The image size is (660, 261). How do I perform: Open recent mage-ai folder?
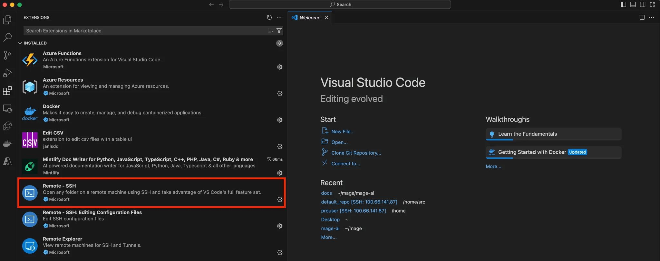point(330,229)
